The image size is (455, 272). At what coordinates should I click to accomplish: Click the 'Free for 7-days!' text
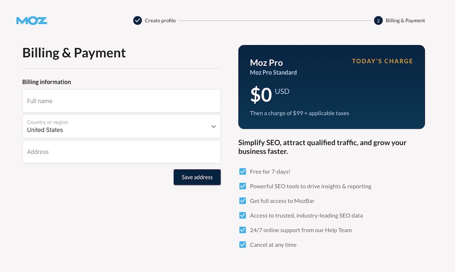pos(270,172)
